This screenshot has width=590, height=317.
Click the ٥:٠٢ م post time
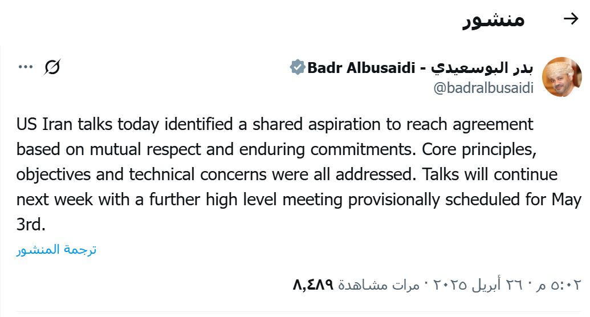(559, 285)
